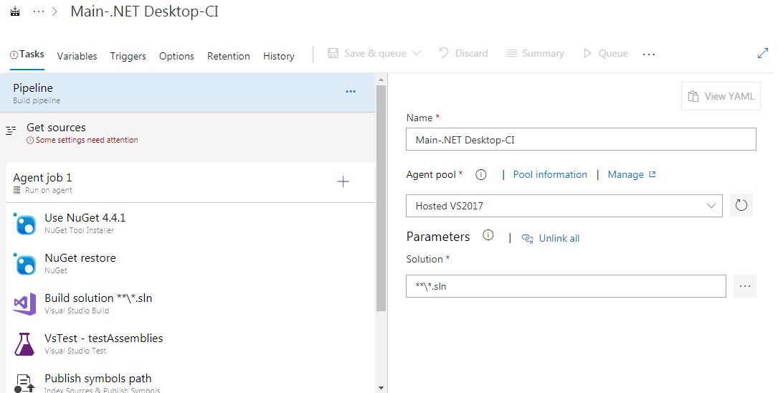Click the Run on agent server icon

[17, 191]
